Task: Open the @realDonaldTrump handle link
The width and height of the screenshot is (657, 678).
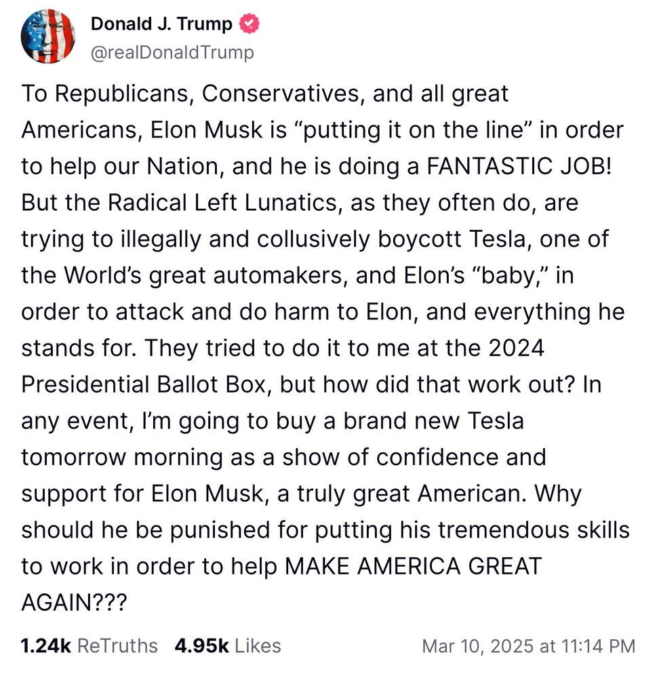Action: pyautogui.click(x=172, y=52)
